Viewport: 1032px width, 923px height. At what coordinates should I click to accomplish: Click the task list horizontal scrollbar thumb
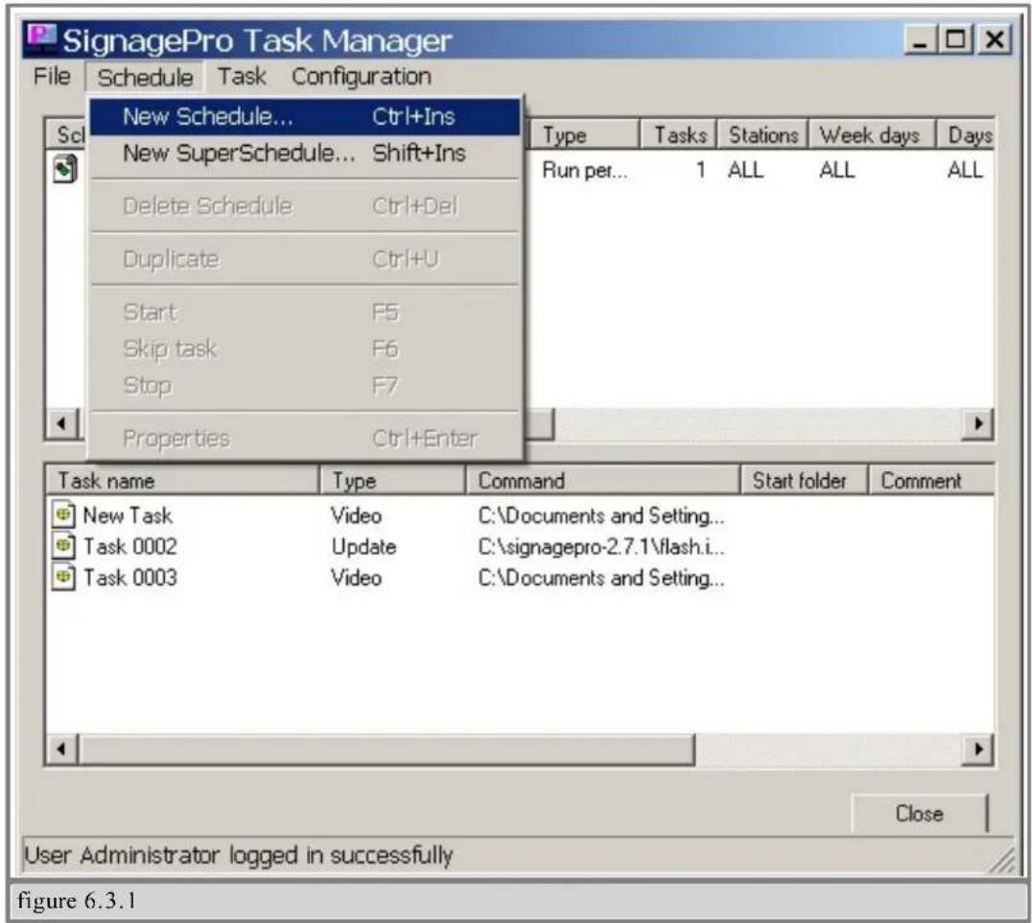click(387, 749)
